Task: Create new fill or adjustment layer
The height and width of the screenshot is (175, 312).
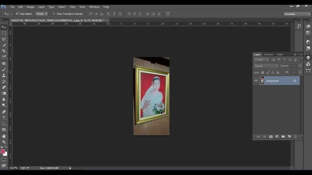Action: click(x=277, y=137)
